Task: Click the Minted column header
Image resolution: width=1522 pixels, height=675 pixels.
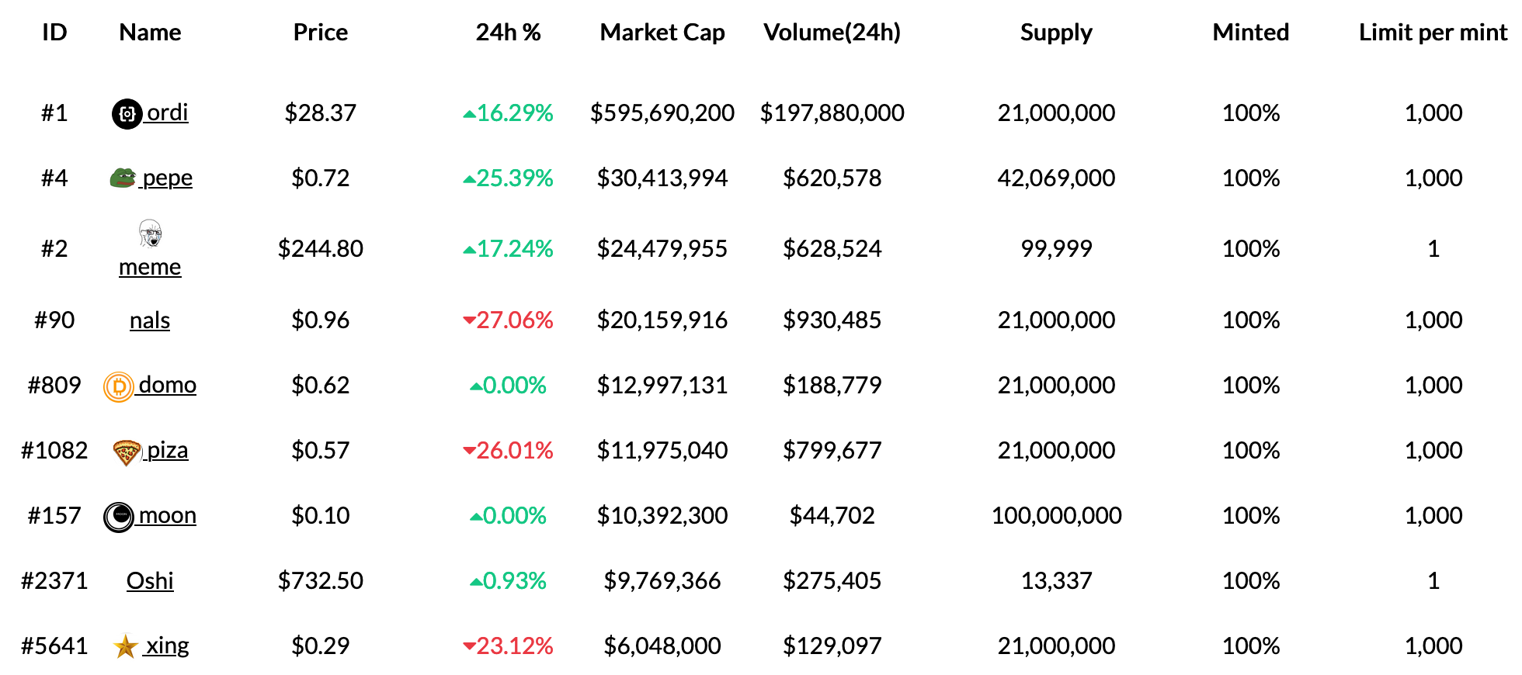Action: coord(1250,33)
